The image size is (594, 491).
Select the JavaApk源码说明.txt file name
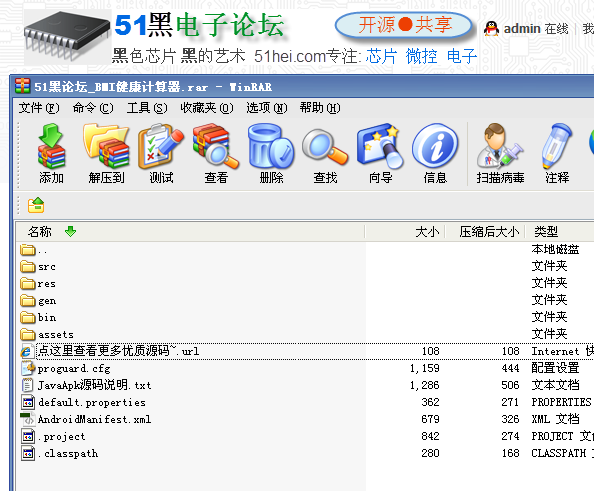pyautogui.click(x=94, y=385)
